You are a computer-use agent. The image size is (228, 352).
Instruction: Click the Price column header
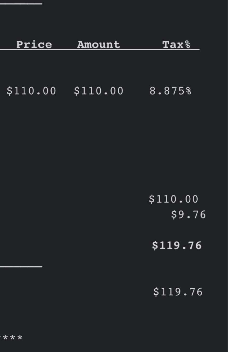34,45
